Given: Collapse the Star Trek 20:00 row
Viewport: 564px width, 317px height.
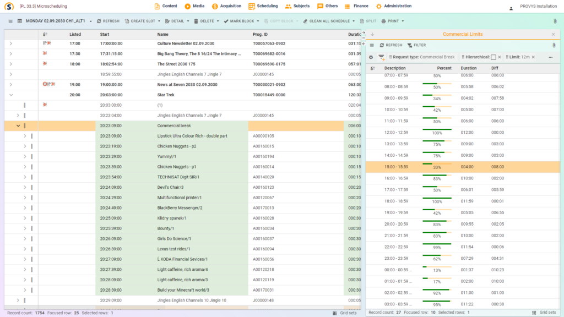Looking at the screenshot, I should coord(11,95).
